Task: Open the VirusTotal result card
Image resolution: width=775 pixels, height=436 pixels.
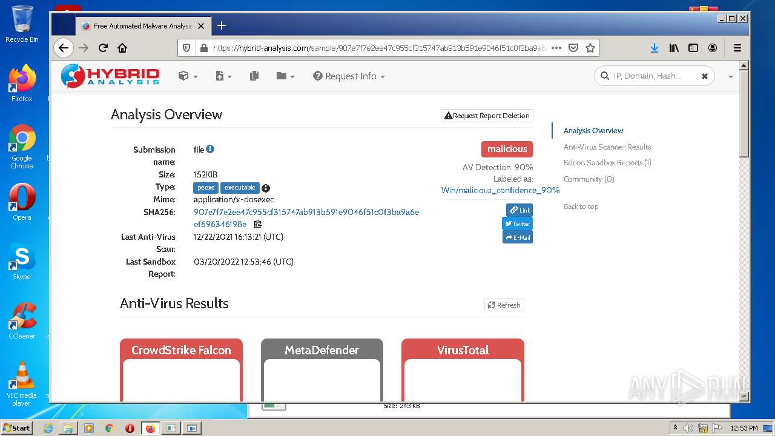Action: click(x=463, y=369)
